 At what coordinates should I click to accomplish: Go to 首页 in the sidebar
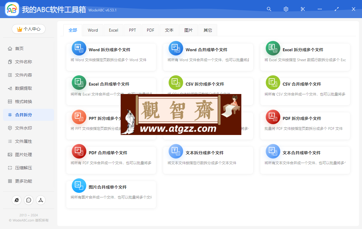click(x=29, y=49)
